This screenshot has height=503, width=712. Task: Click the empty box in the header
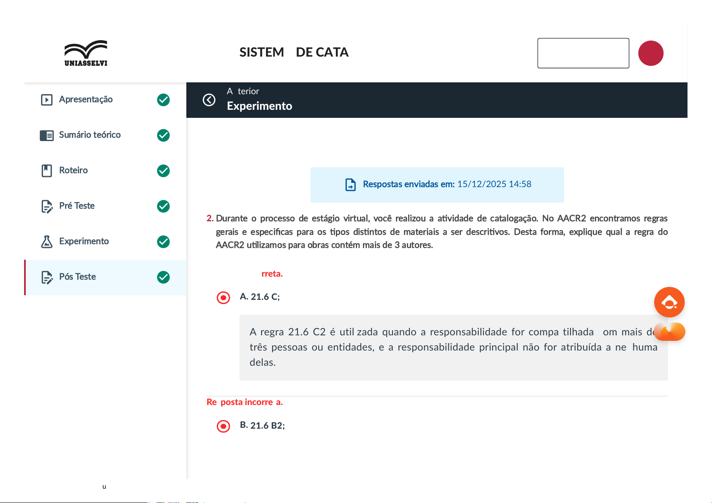click(583, 53)
